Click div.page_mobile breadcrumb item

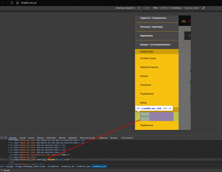30,166
